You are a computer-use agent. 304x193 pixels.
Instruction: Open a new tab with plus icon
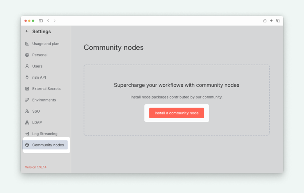click(x=271, y=21)
